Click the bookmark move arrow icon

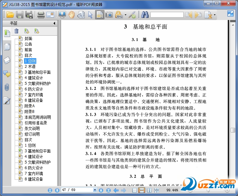tap(36, 31)
